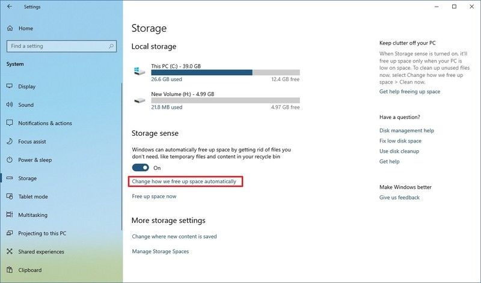Open Disk management help link
The image size is (481, 283).
(x=406, y=130)
